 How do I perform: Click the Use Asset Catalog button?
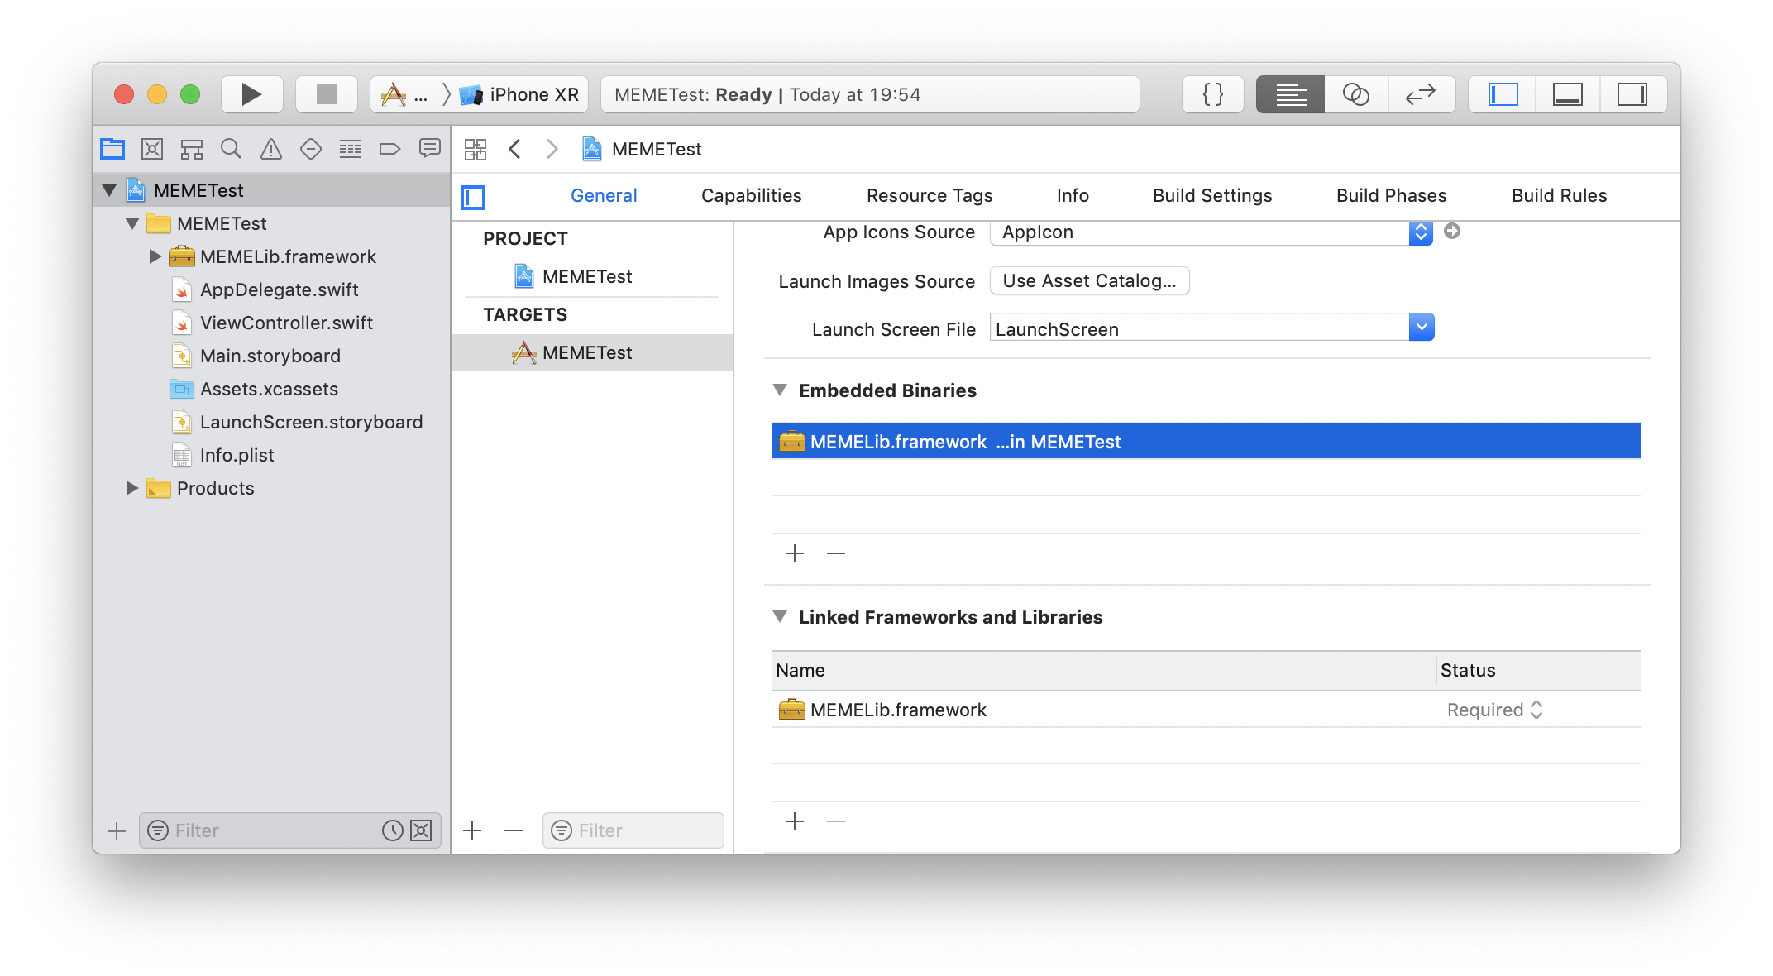1089,280
